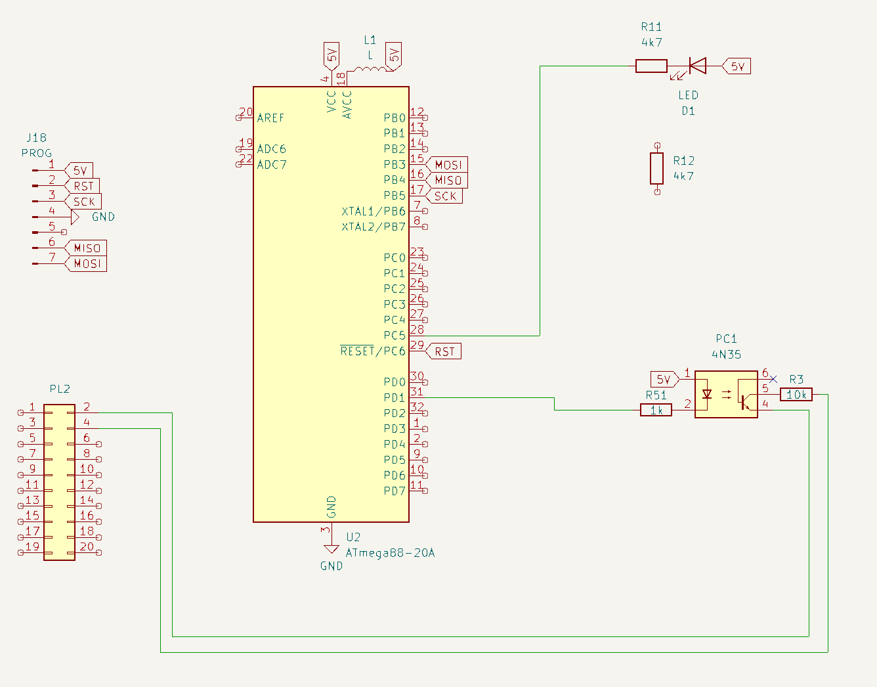Screen dimensions: 877x687
Task: Select the PC1 reference text
Action: tap(726, 339)
